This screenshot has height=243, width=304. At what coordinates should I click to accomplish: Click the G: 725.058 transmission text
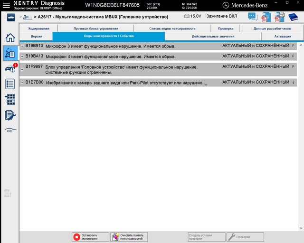point(190,8)
